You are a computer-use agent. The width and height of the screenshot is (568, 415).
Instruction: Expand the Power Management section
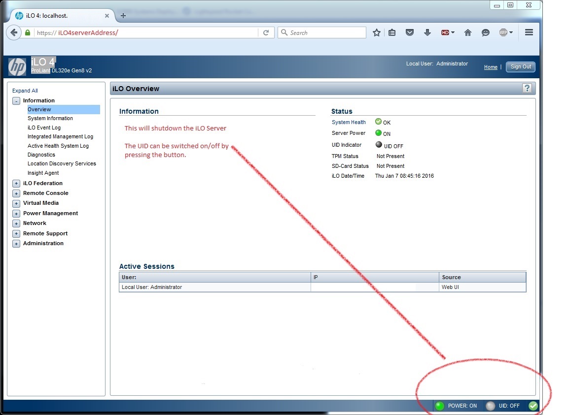(16, 214)
